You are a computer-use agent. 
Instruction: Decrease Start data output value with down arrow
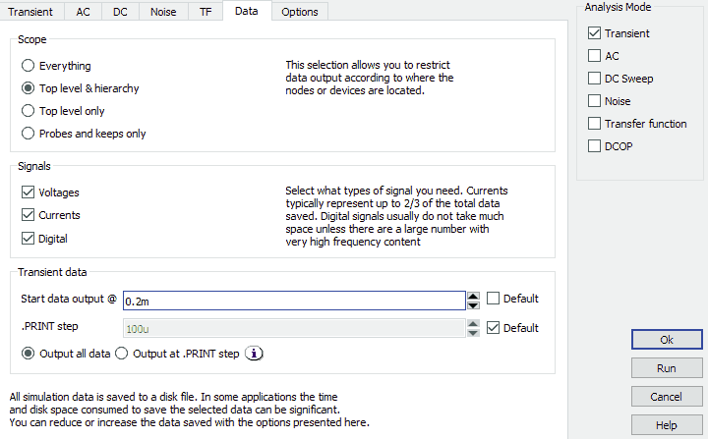tap(473, 303)
